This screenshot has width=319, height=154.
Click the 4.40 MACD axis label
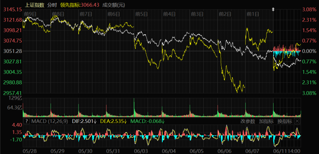17,125
